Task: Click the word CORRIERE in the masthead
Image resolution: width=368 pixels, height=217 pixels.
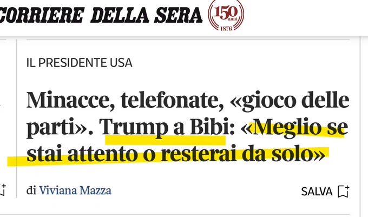Action: pos(42,15)
